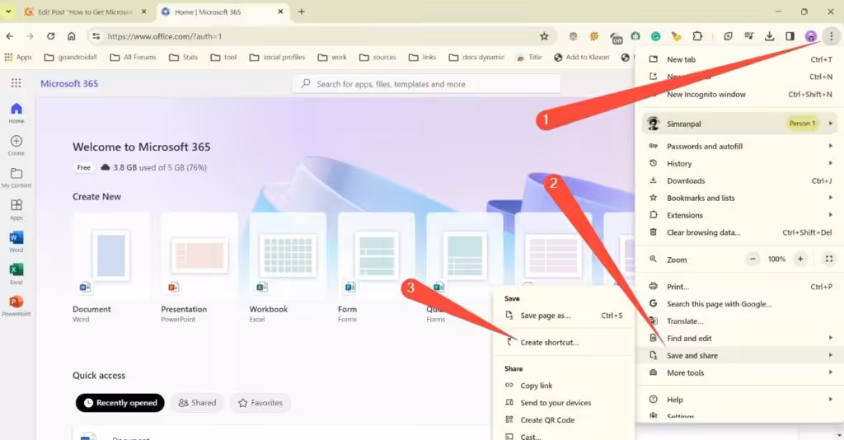Bookmark this page with the star icon
Screen dimensions: 844x440
(x=544, y=36)
